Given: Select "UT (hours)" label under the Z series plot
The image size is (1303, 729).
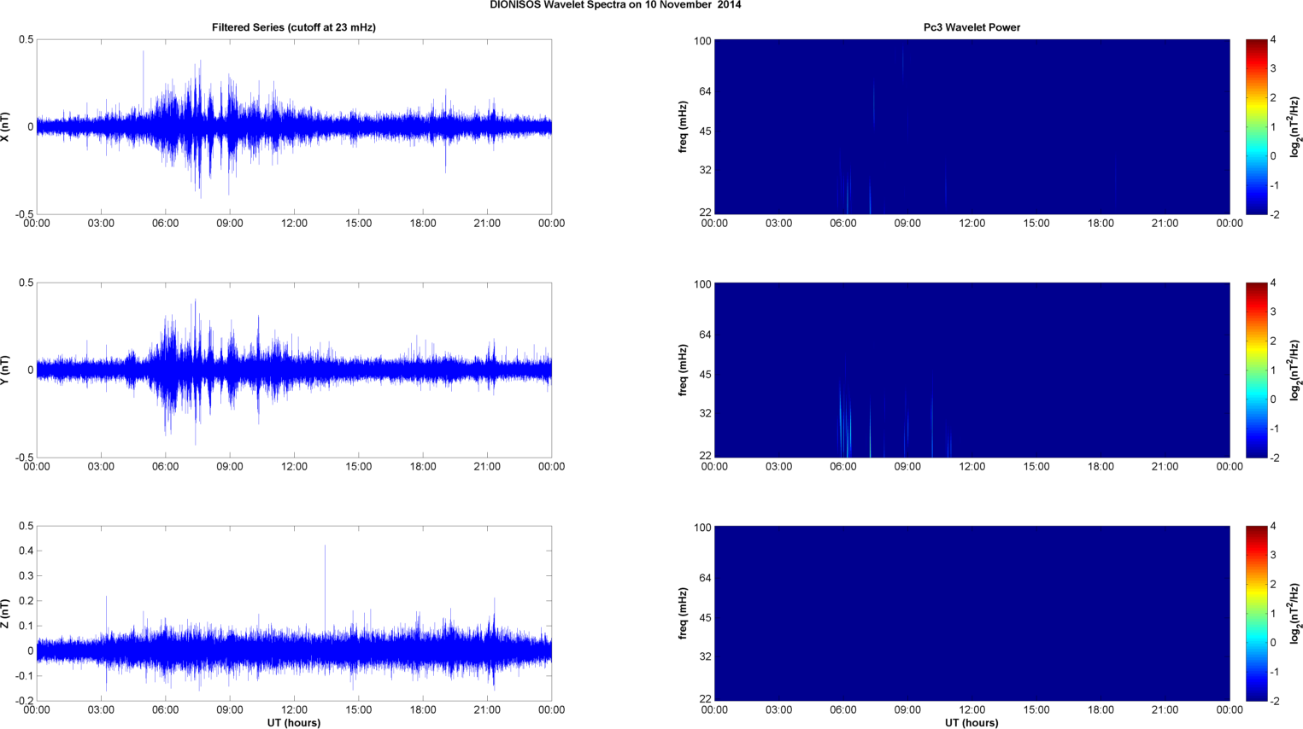Looking at the screenshot, I should click(294, 723).
